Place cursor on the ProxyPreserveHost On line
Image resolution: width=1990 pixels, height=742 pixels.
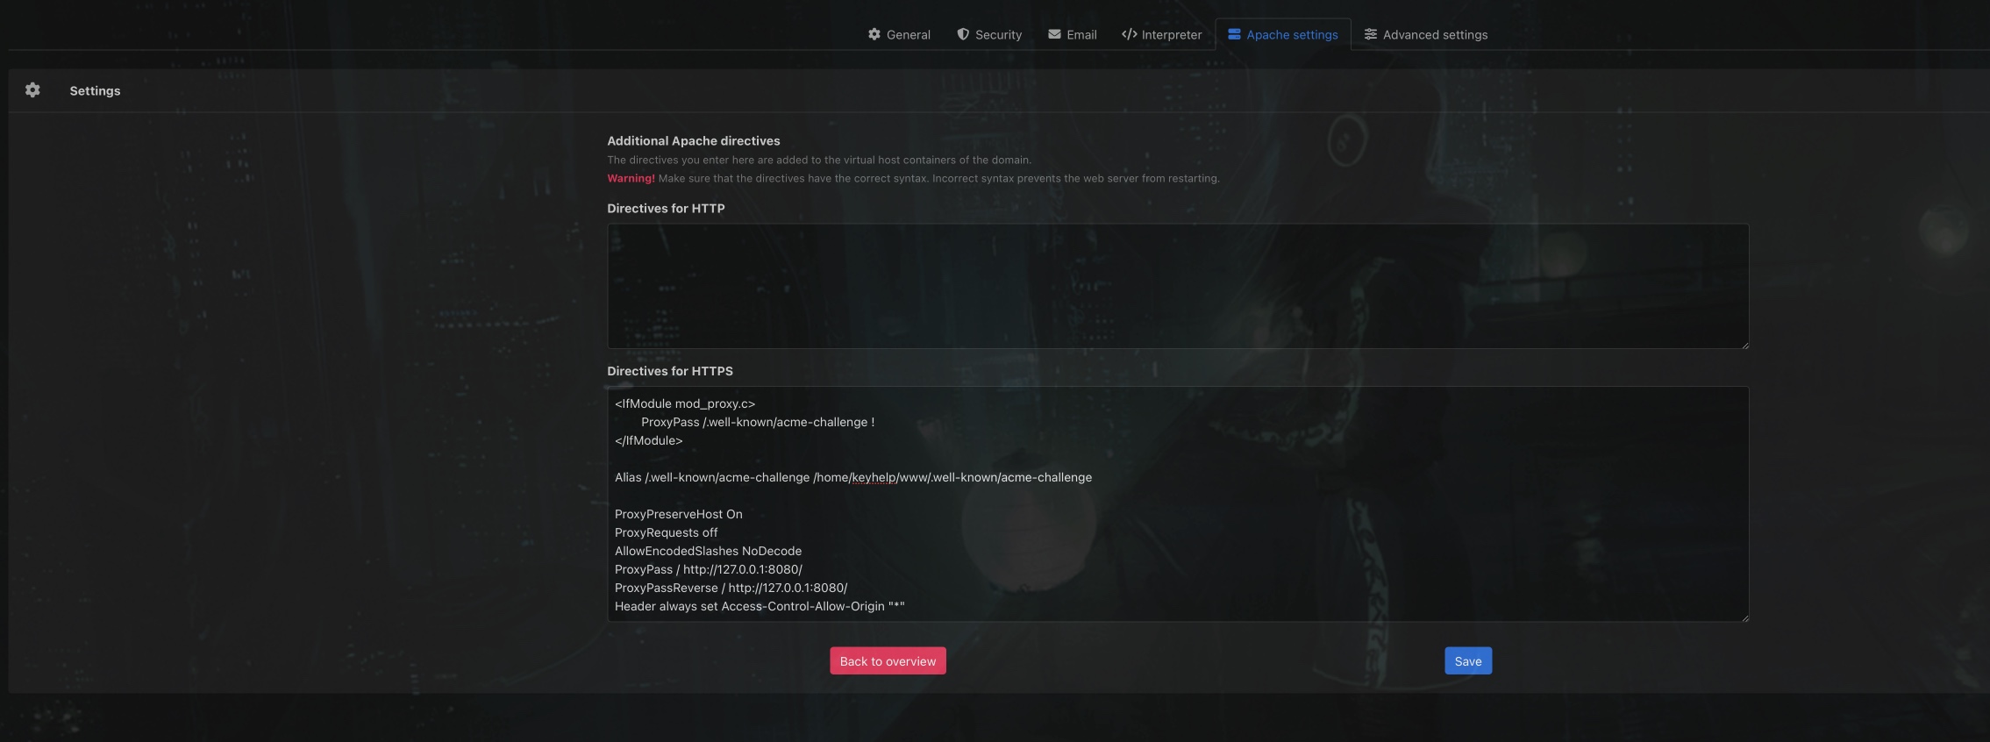[x=678, y=514]
